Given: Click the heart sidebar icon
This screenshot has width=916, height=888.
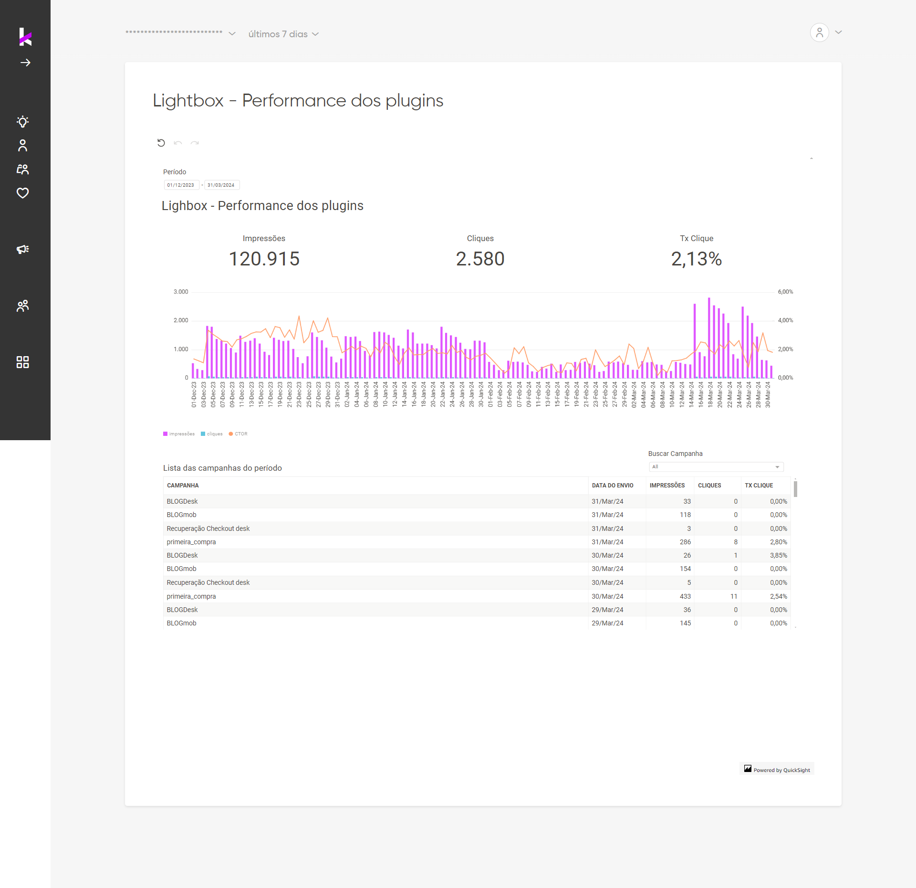Looking at the screenshot, I should tap(22, 193).
